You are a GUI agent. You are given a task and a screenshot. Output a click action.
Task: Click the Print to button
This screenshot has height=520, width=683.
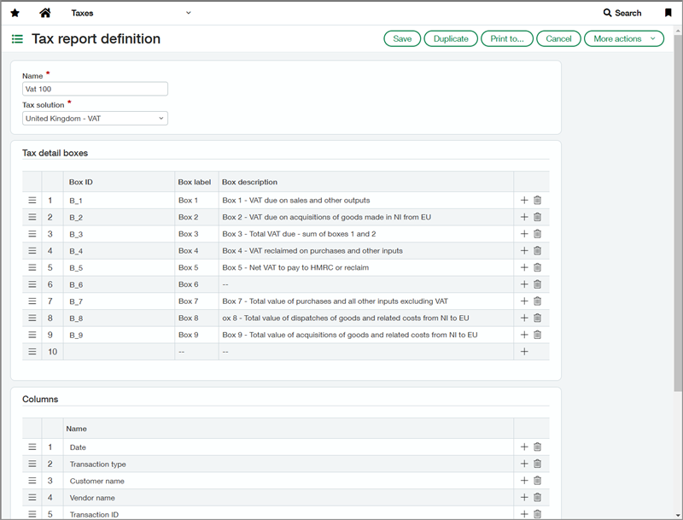(506, 38)
